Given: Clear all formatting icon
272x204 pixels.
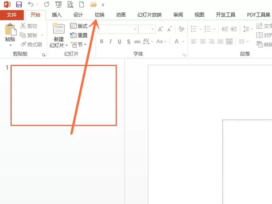Looking at the screenshot, I should tap(181, 29).
